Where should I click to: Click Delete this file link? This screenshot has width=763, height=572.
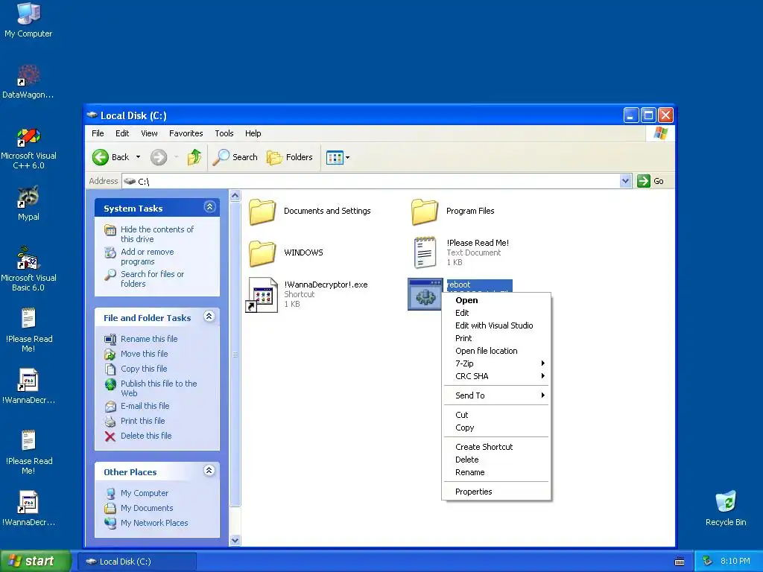(146, 436)
